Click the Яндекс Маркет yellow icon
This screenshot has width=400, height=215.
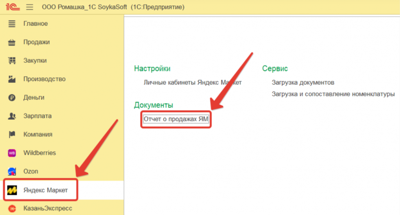tap(12, 190)
